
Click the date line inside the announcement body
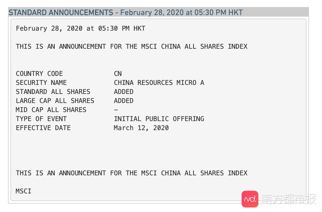[x=80, y=28]
